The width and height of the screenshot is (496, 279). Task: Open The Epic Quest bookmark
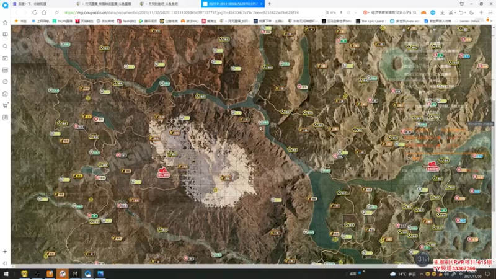pyautogui.click(x=370, y=21)
